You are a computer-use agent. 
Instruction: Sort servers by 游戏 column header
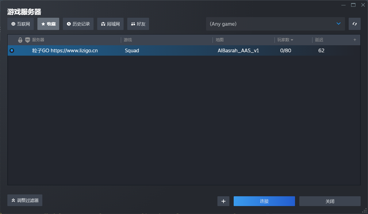pyautogui.click(x=128, y=40)
